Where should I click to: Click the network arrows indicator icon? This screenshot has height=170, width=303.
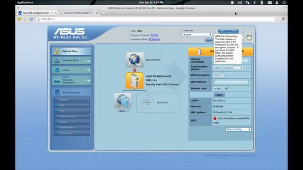(247, 2)
